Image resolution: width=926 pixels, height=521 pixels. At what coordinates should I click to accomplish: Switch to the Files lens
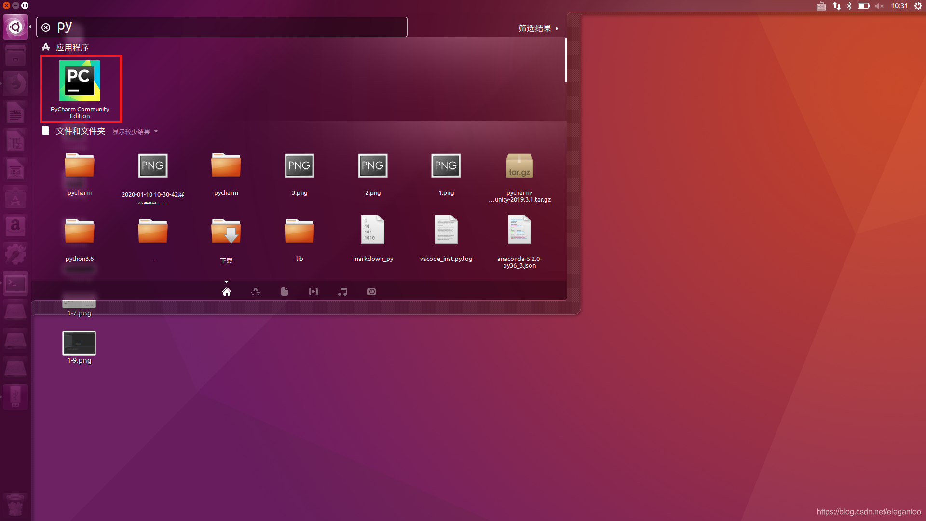285,291
